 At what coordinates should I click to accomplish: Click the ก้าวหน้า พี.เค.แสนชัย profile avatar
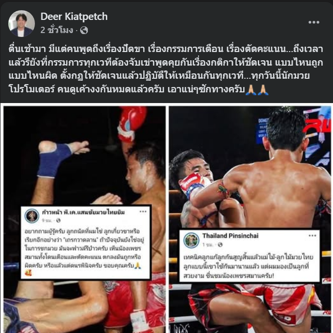pyautogui.click(x=32, y=216)
